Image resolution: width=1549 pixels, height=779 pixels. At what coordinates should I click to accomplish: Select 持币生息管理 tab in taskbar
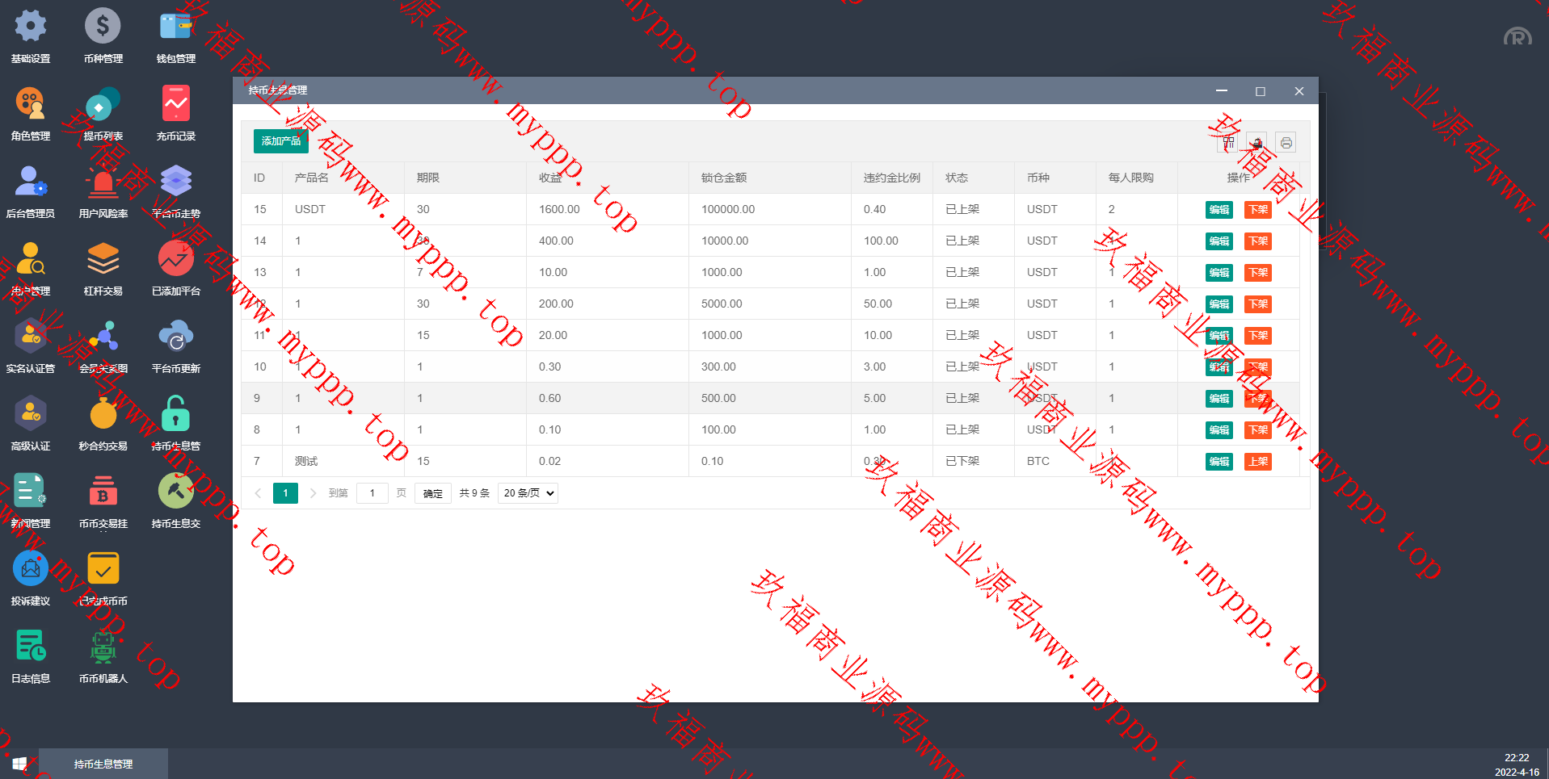tap(103, 764)
